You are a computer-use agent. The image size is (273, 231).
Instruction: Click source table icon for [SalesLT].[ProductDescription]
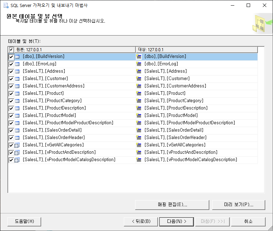[17, 108]
